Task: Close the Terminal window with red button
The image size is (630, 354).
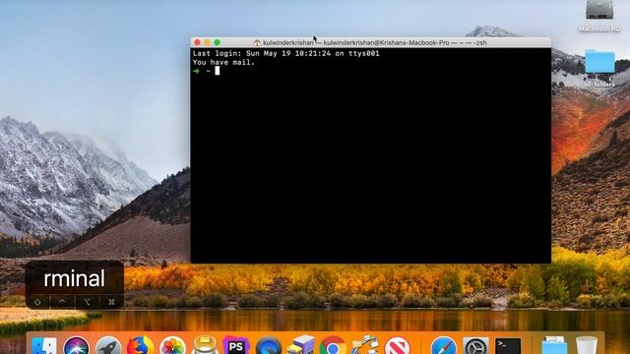Action: [197, 42]
